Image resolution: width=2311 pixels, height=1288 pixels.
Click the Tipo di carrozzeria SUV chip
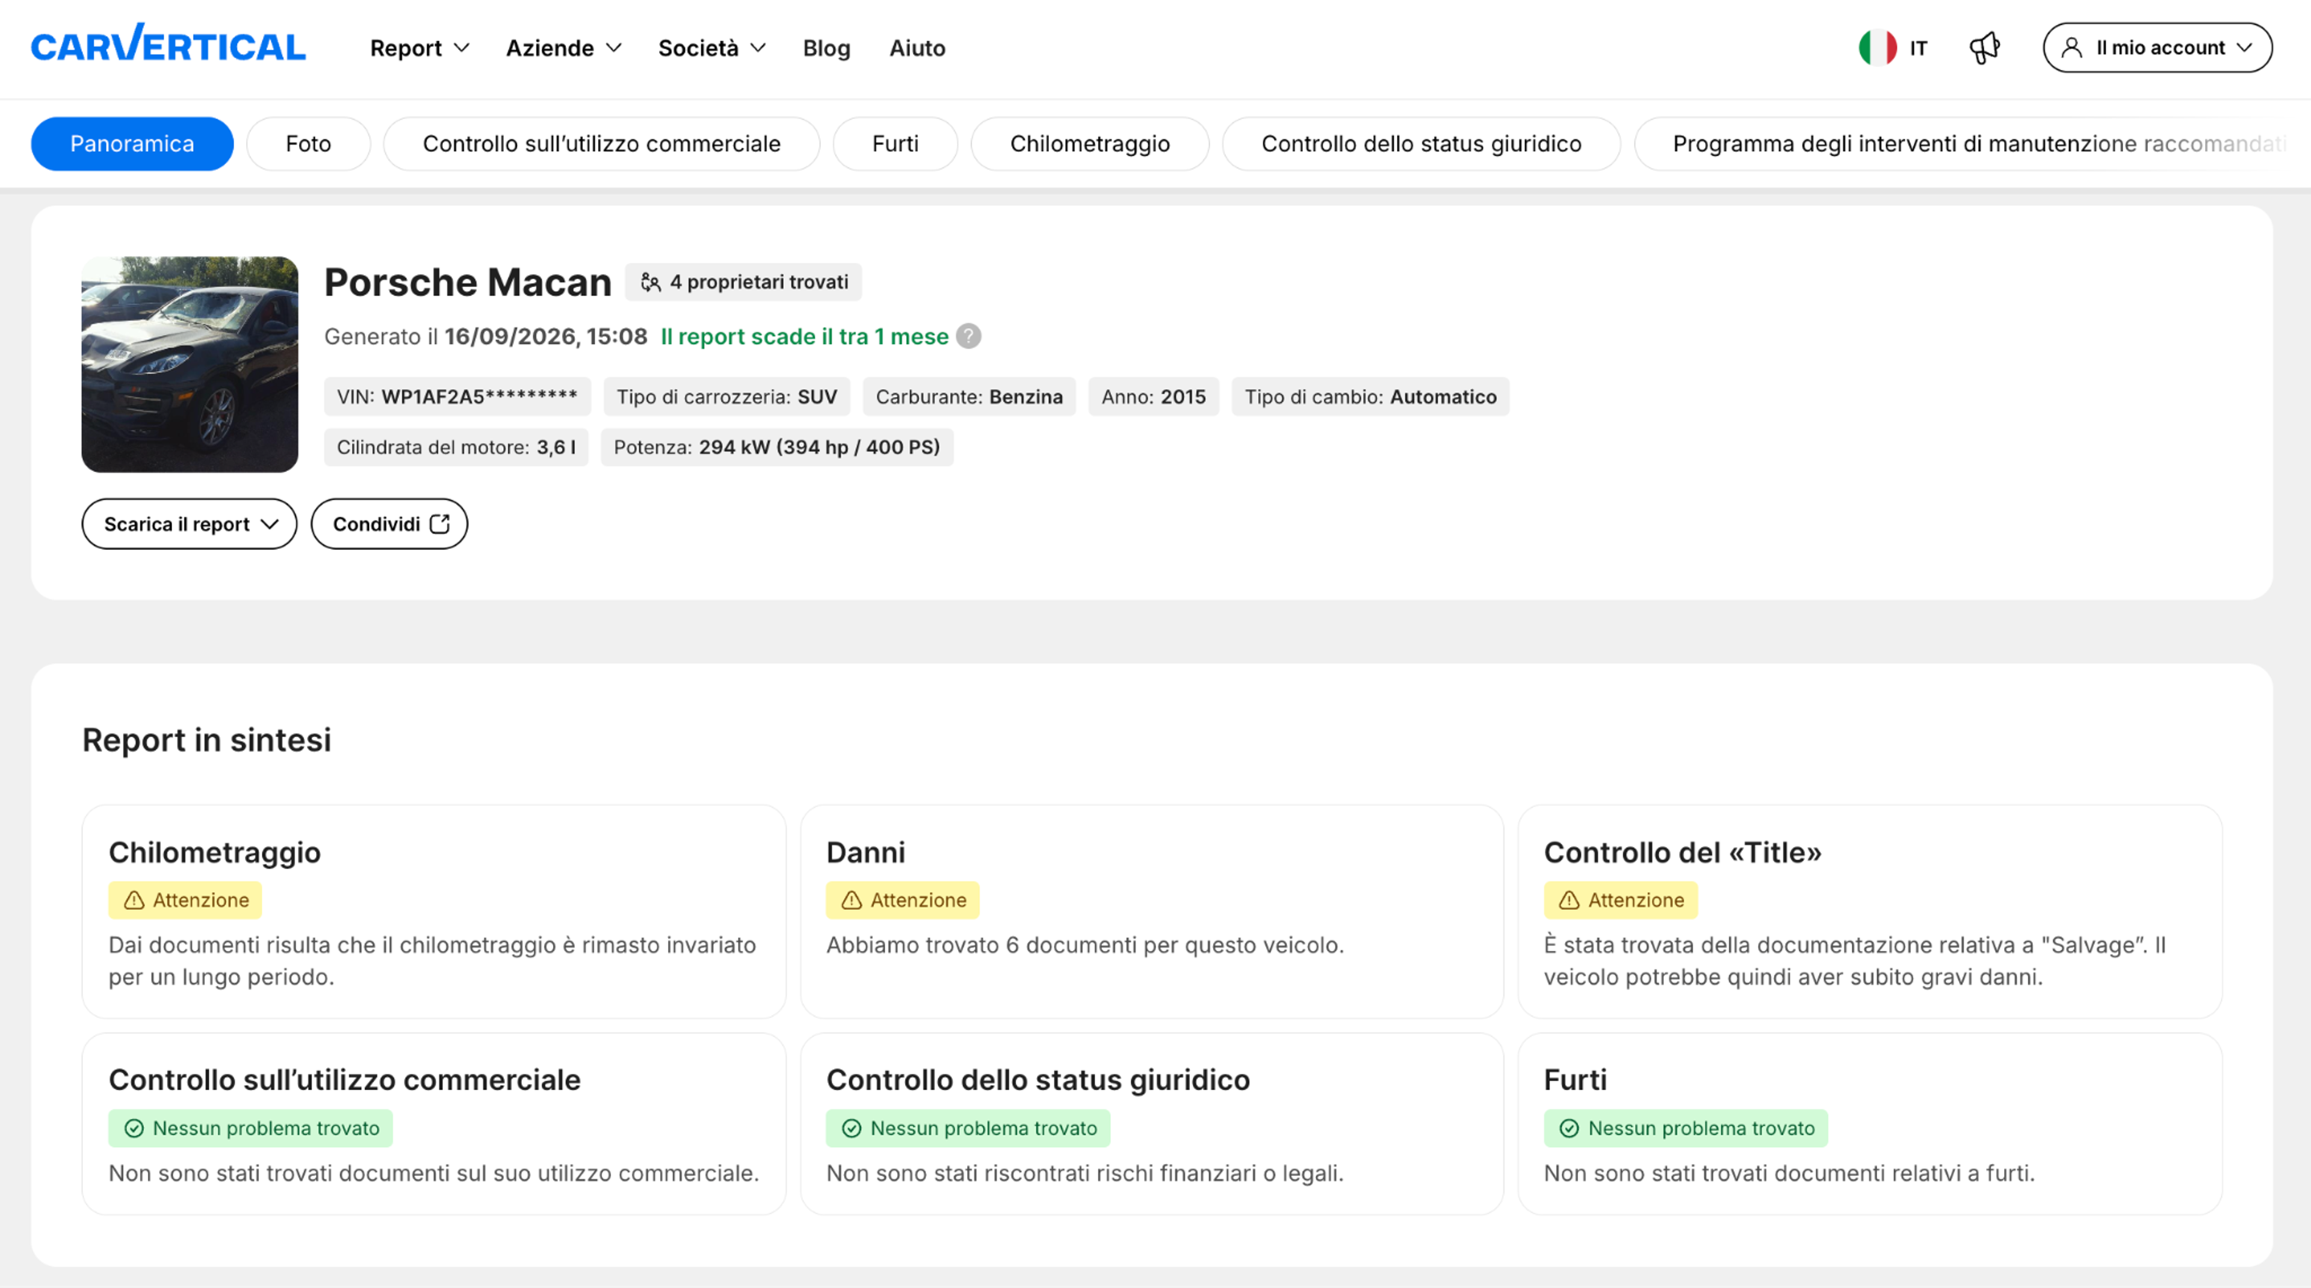[x=726, y=396]
